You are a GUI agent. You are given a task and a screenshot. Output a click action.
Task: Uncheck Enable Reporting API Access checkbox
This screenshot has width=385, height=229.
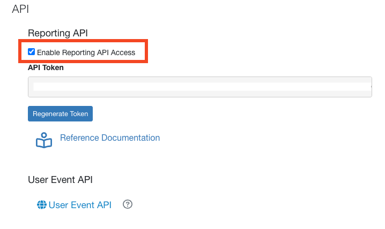click(31, 52)
